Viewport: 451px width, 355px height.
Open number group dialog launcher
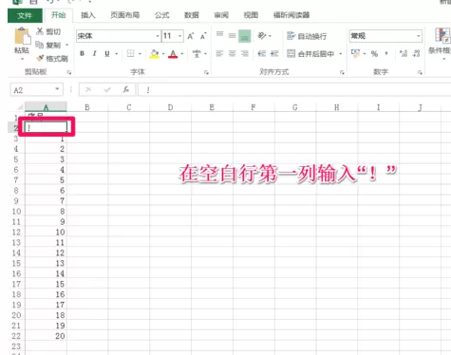[x=420, y=73]
